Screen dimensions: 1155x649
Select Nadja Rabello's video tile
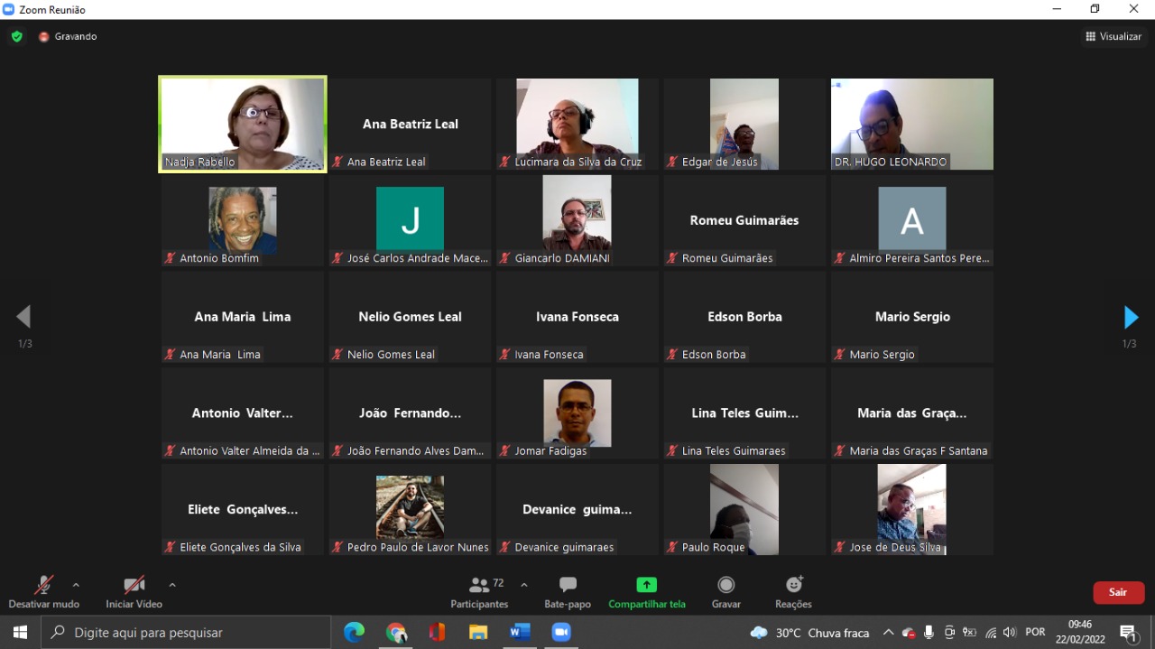coord(243,124)
